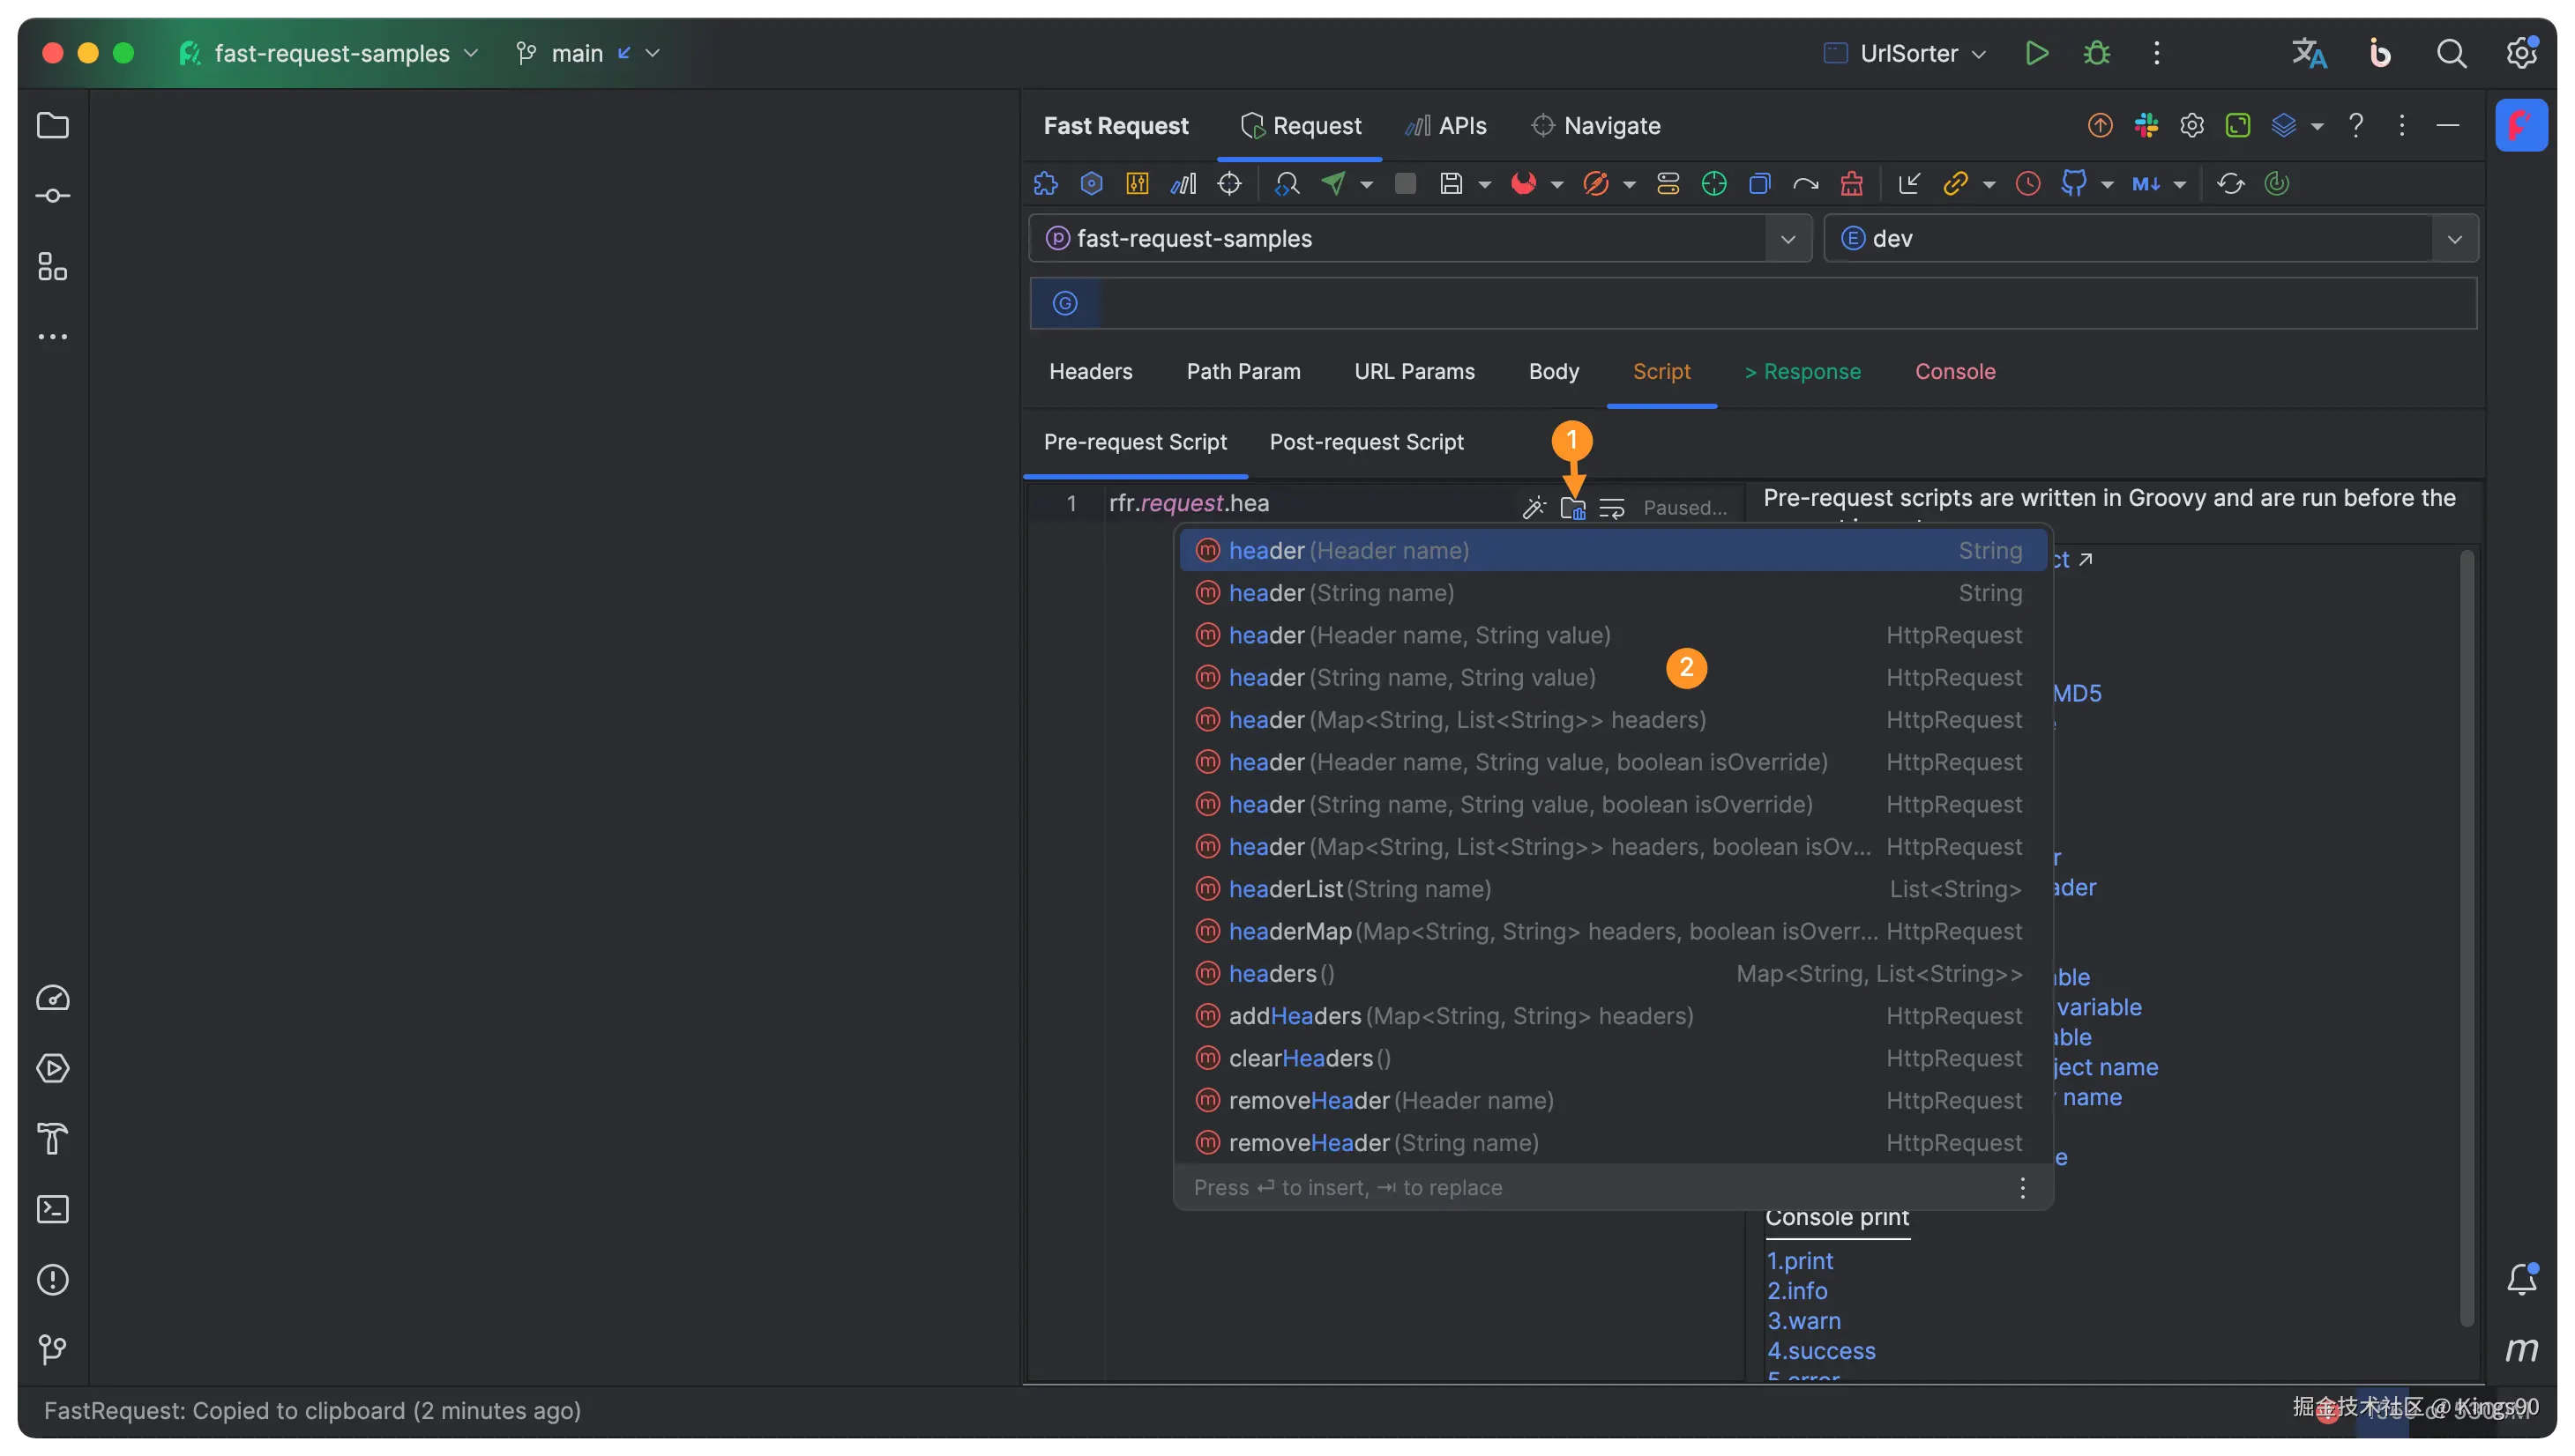Click the curved redirect arrow icon
Screen dimensions: 2575x1456
[x=1806, y=183]
